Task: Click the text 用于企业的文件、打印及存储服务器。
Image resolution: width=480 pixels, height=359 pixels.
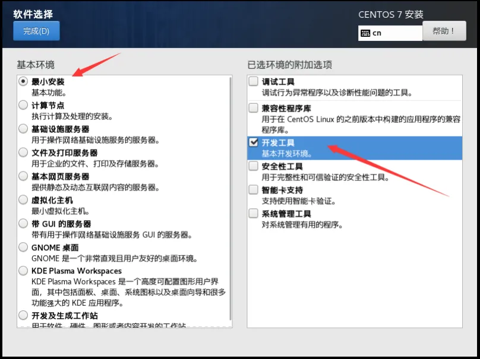Action: (x=95, y=164)
